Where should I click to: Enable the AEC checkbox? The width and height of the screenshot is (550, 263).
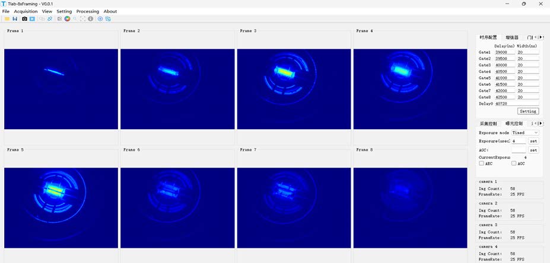[x=481, y=163]
